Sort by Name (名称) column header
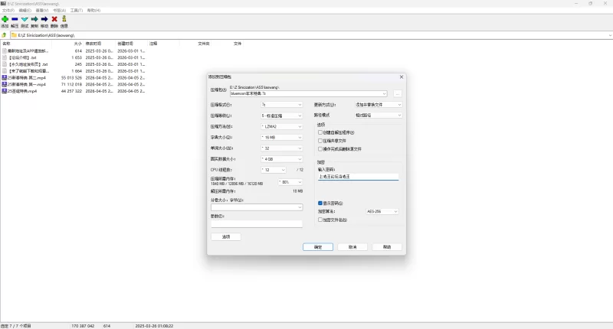 click(6, 44)
